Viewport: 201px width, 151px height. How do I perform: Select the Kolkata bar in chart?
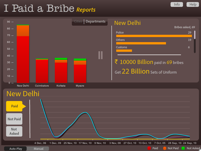[61, 70]
